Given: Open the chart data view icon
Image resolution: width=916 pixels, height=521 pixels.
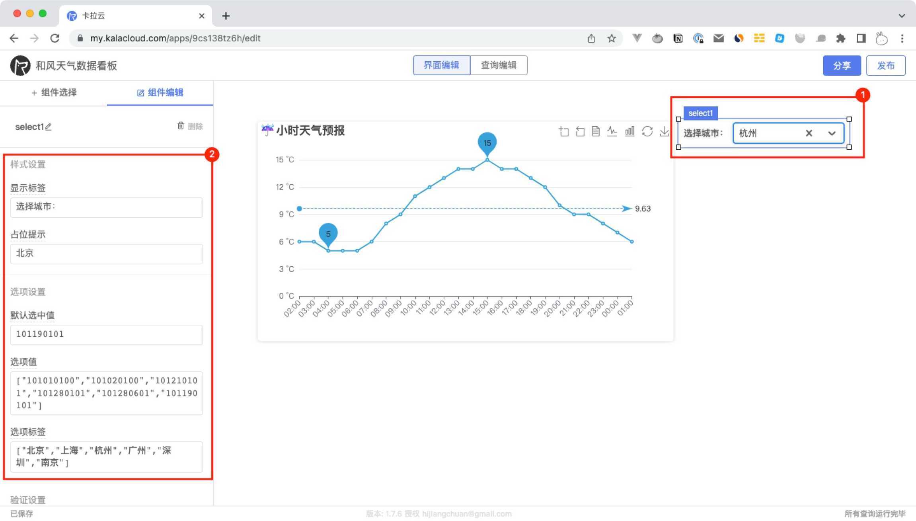Looking at the screenshot, I should click(596, 131).
